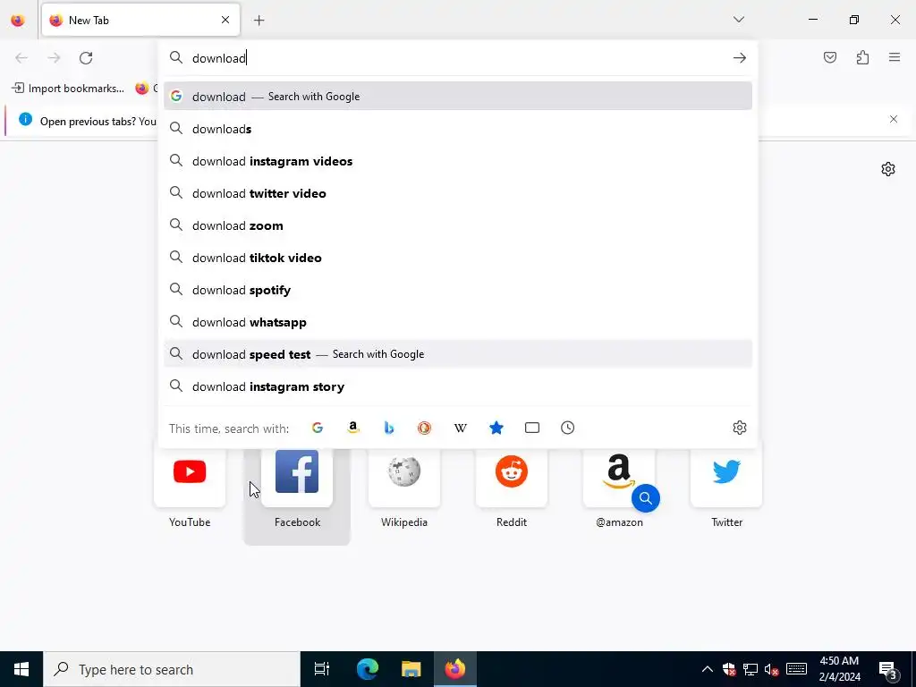Screen dimensions: 916x687
Task: Select 'download whatsapp' suggestion
Action: pyautogui.click(x=458, y=322)
